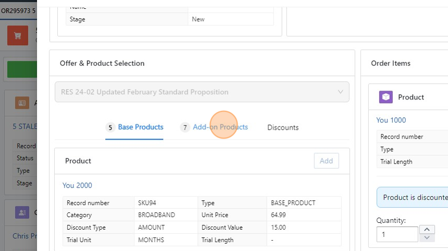Open the Add-on Products tab
Screen dimensions: 448x251
[220, 127]
